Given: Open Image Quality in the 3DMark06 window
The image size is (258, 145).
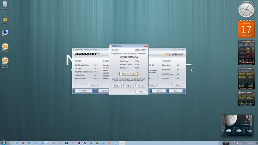Looking at the screenshot, I should point(104,91).
